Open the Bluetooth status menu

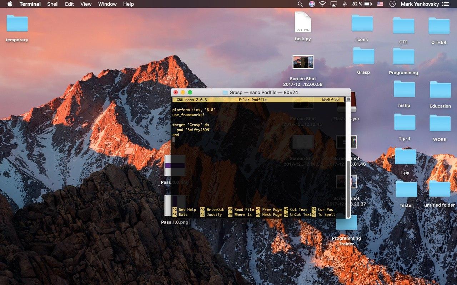(345, 4)
